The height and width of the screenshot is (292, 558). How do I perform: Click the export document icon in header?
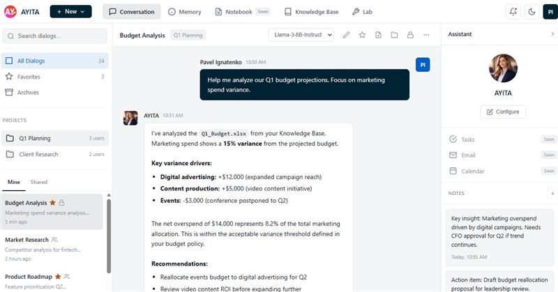pos(378,35)
